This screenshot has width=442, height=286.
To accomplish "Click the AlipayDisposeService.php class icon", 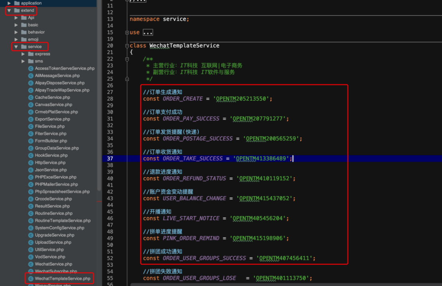I will click(31, 83).
